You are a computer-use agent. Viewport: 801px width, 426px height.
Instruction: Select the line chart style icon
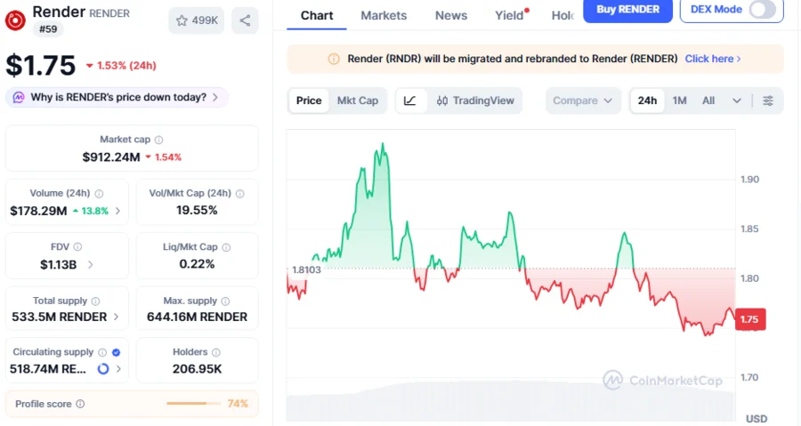click(410, 100)
